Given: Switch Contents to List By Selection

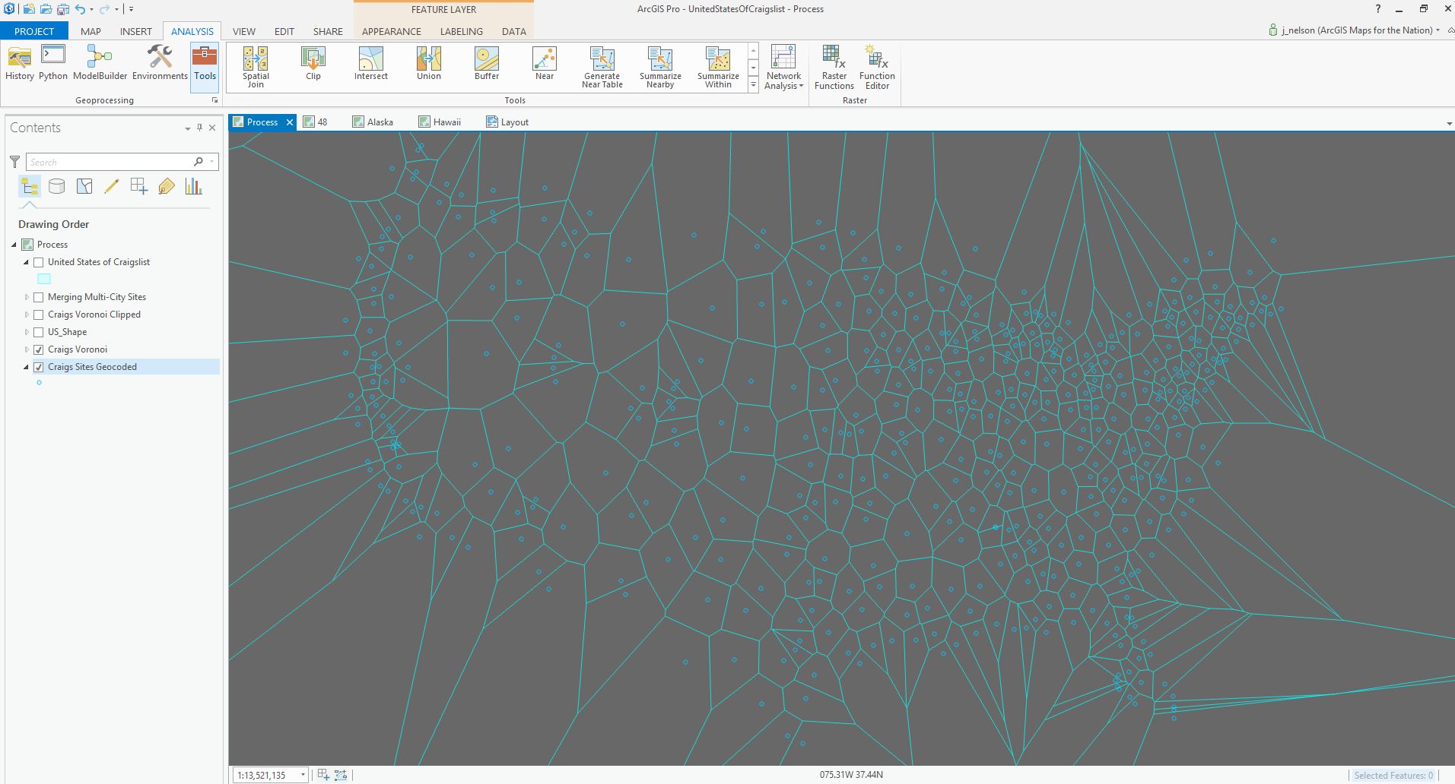Looking at the screenshot, I should tap(84, 186).
